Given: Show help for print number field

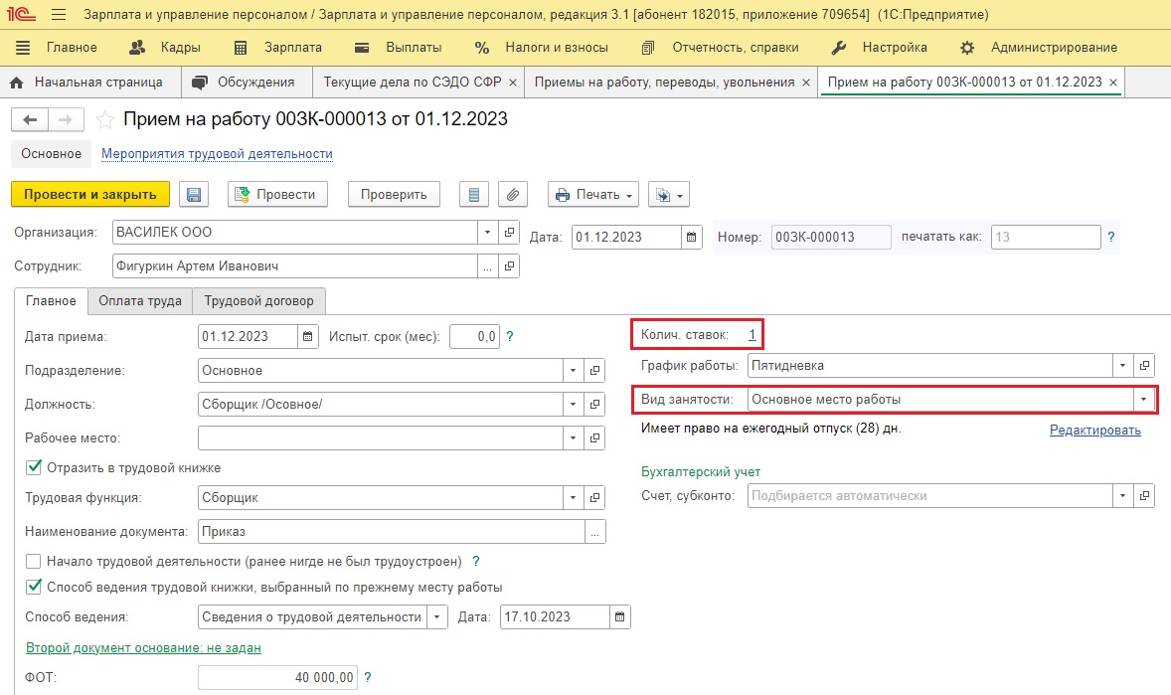Looking at the screenshot, I should [x=1111, y=237].
